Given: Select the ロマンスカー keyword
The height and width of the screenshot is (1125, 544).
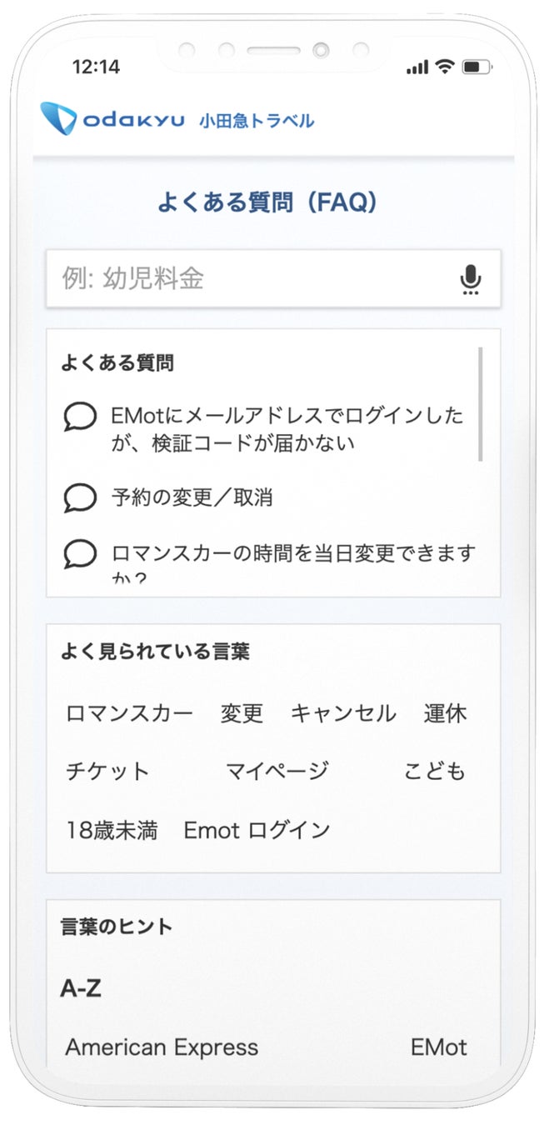Looking at the screenshot, I should click(129, 713).
